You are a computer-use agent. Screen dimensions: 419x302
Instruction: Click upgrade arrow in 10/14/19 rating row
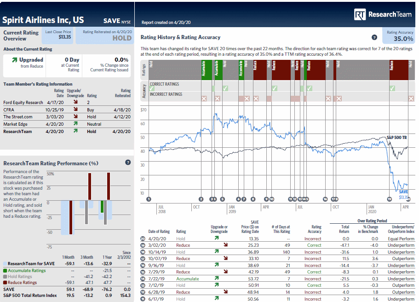(x=217, y=251)
